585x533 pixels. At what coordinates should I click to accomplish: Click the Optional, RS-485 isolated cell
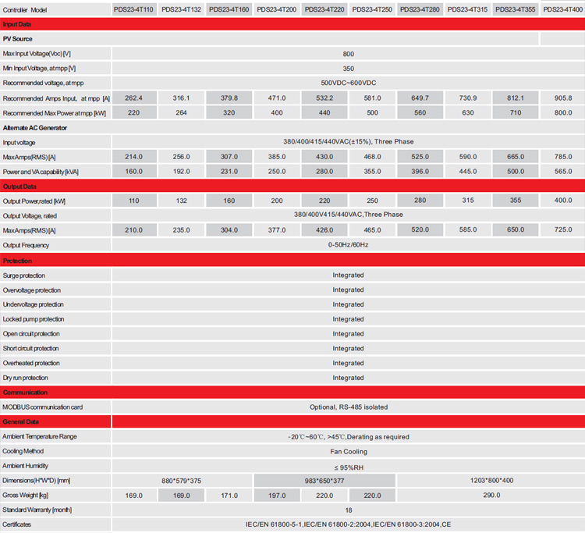tap(348, 407)
